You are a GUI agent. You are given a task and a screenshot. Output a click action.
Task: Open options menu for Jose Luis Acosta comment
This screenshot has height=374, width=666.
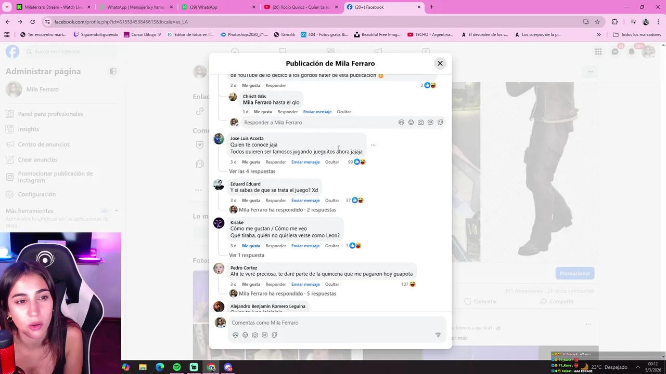click(x=373, y=145)
